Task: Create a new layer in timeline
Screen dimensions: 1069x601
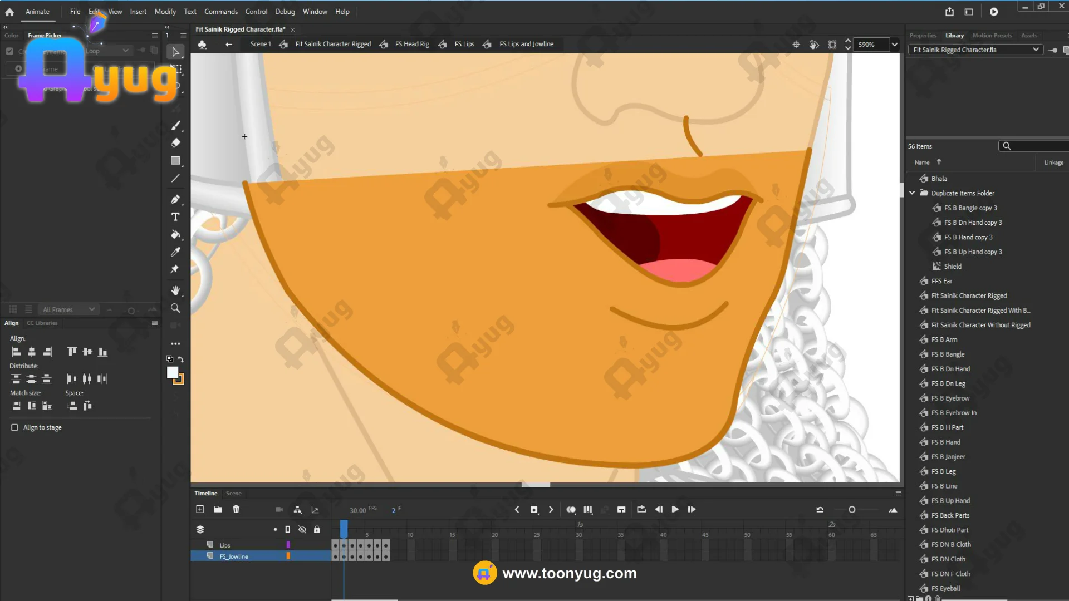Action: pos(200,509)
